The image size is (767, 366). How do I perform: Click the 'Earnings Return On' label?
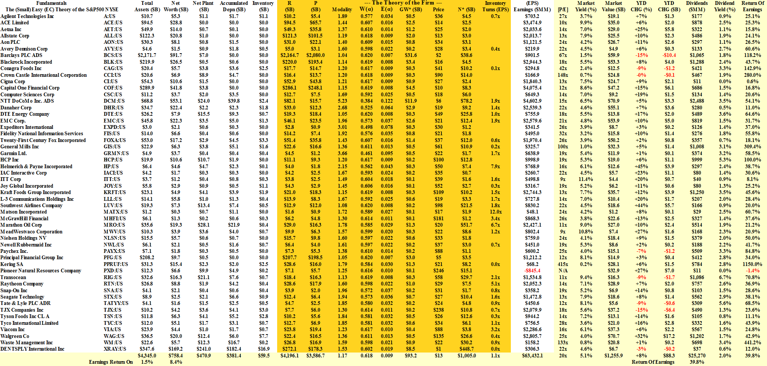pos(110,362)
